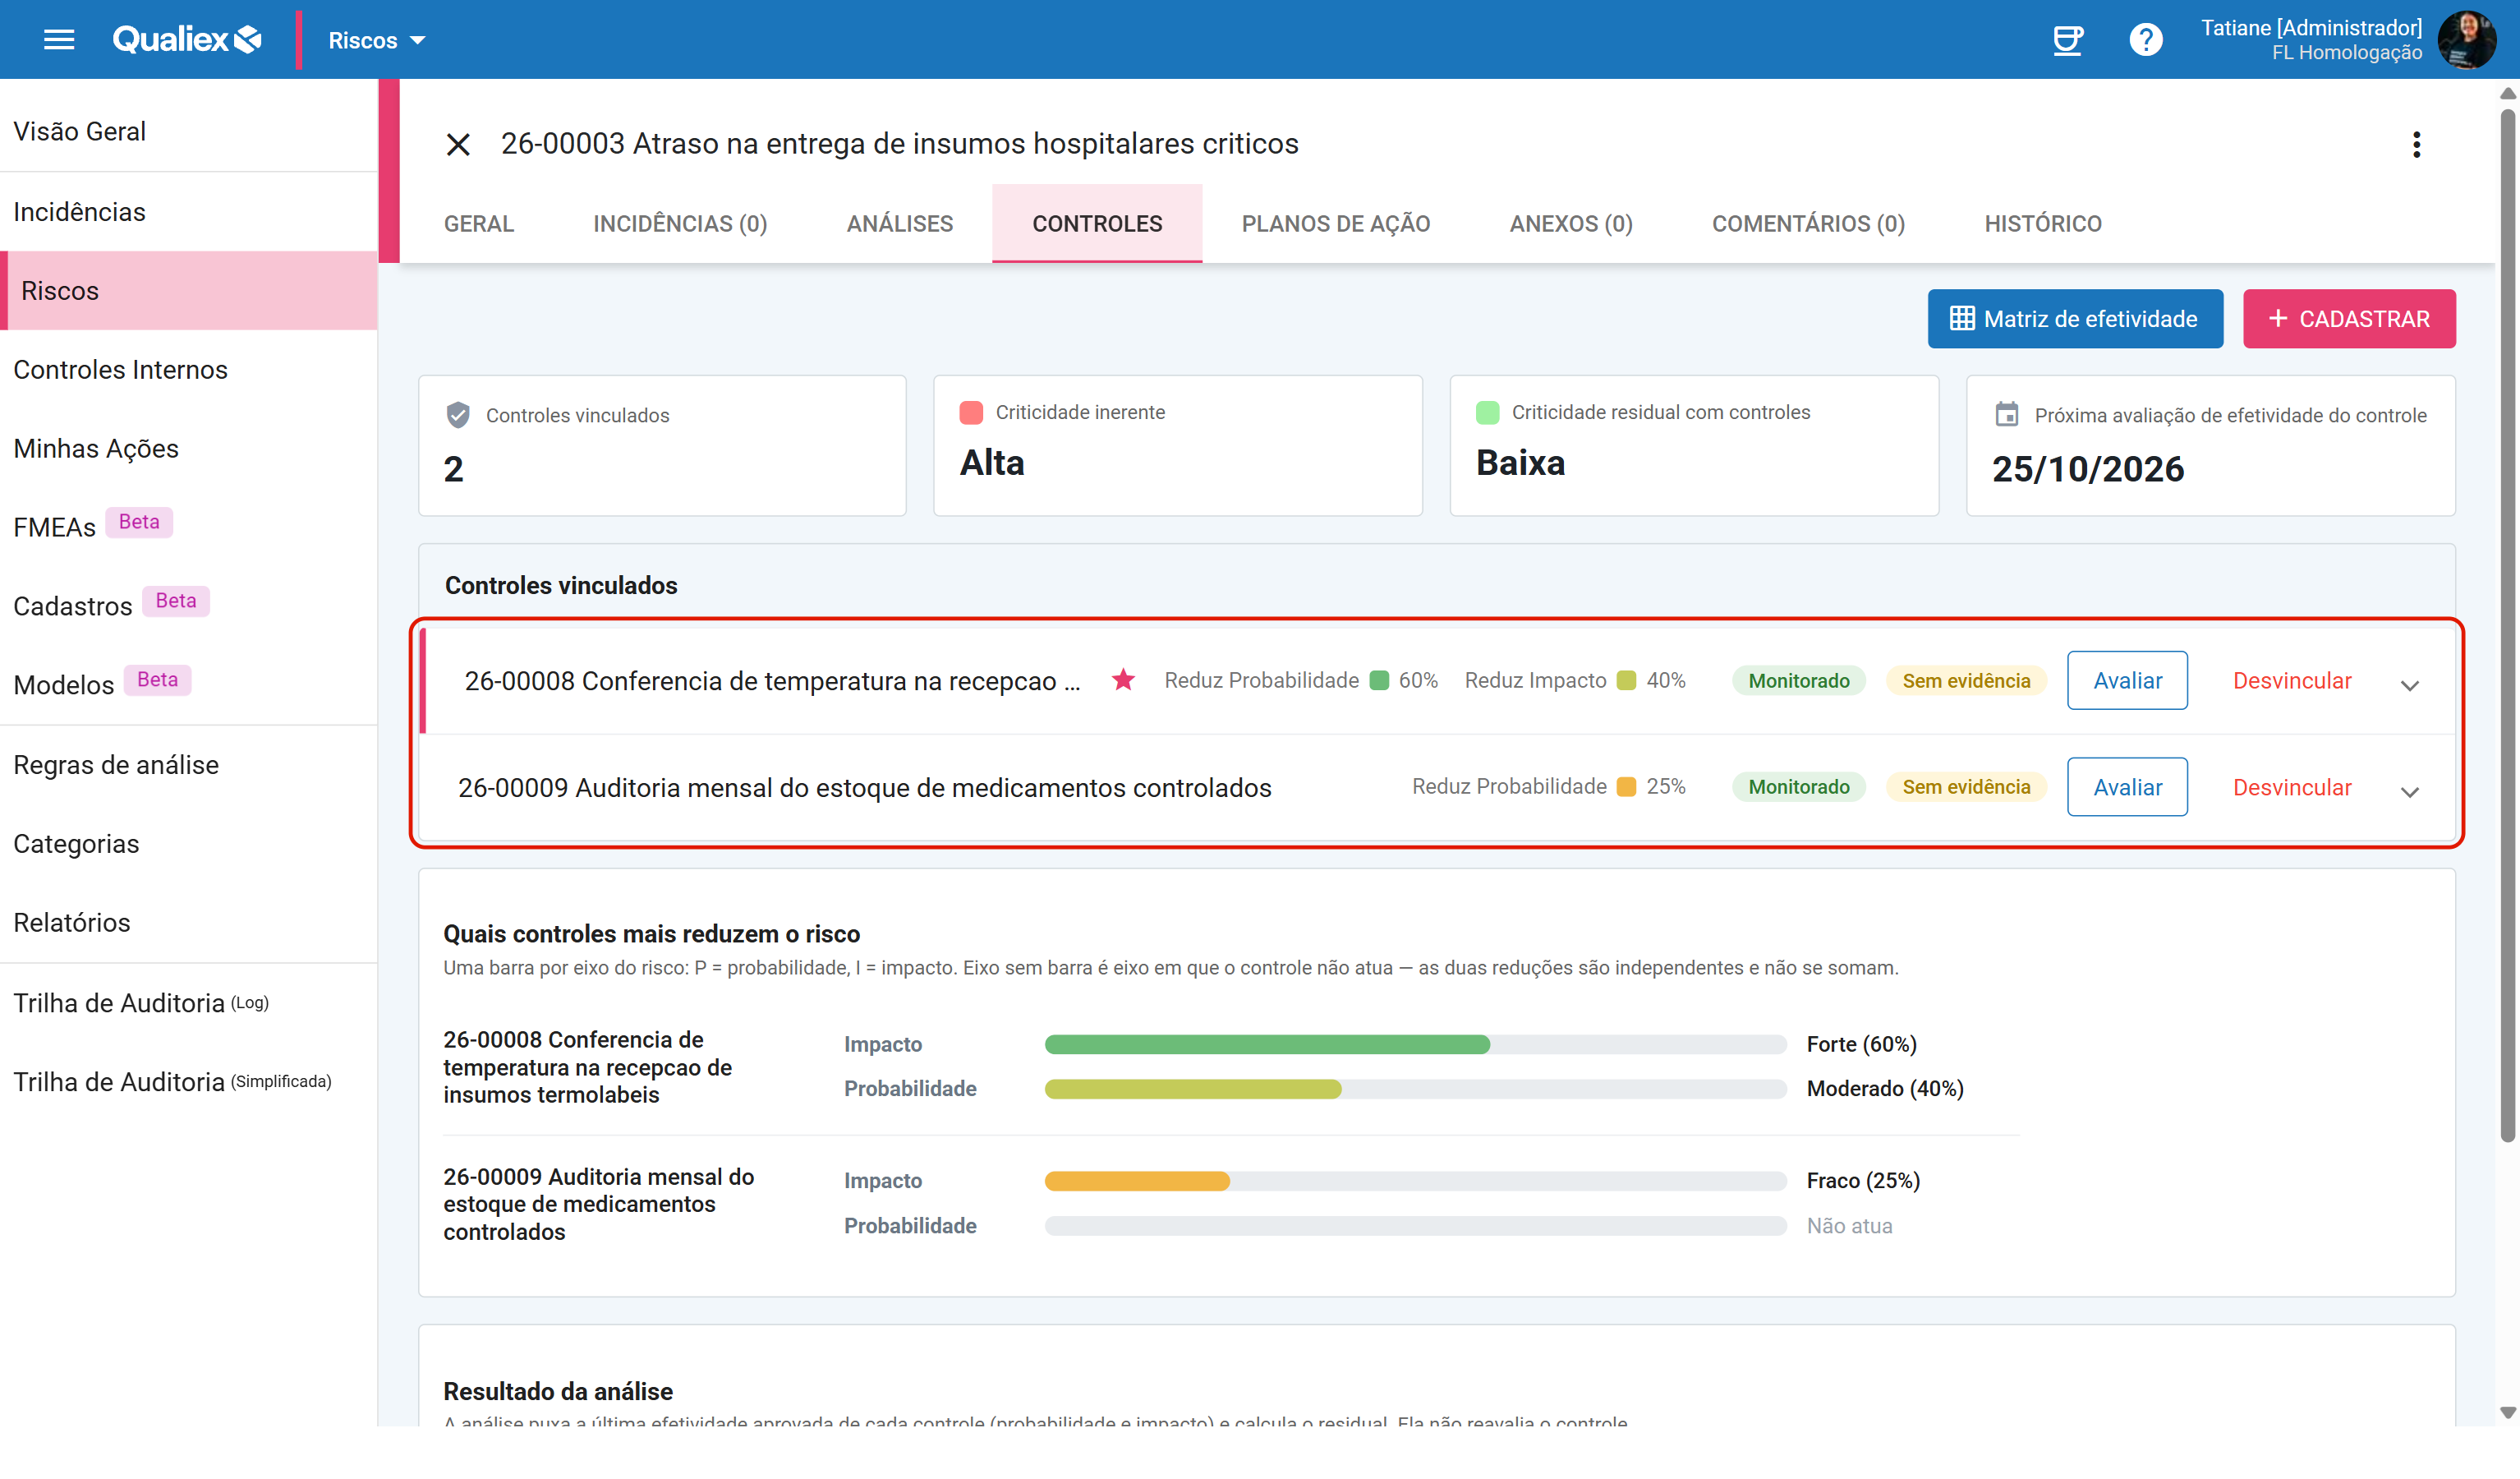Open FMEAs Beta in the sidebar

189,528
